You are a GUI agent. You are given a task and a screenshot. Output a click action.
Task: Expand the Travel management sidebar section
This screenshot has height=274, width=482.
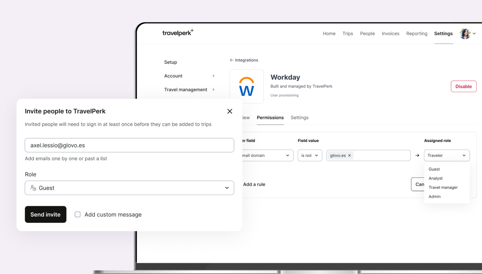tap(189, 90)
